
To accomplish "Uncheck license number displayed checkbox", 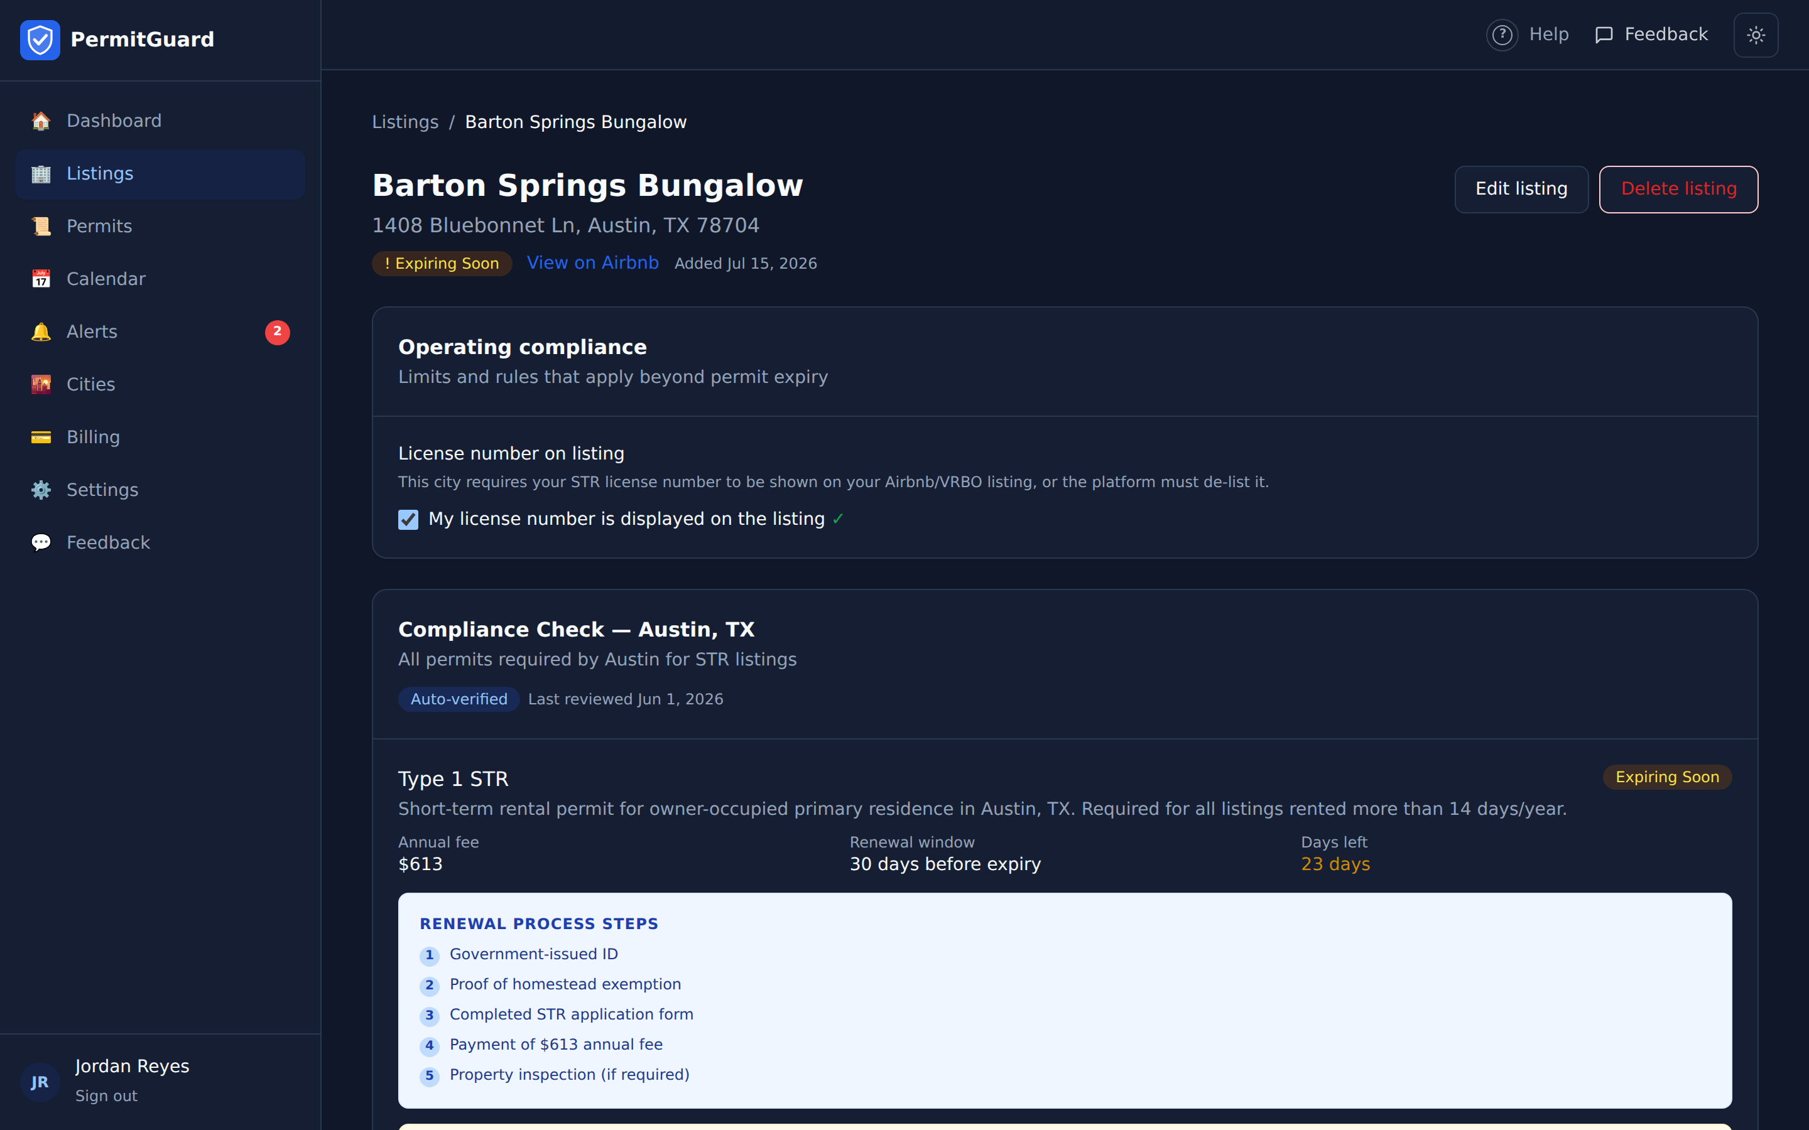I will pyautogui.click(x=408, y=519).
